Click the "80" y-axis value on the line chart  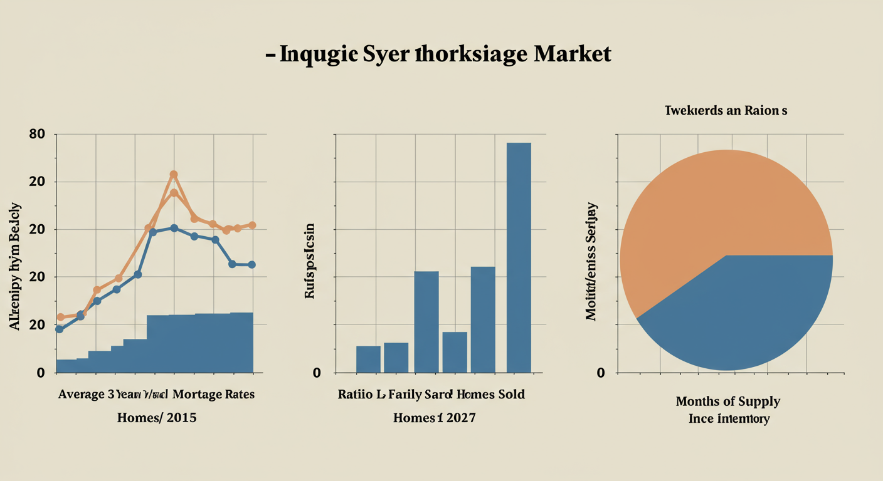[37, 134]
